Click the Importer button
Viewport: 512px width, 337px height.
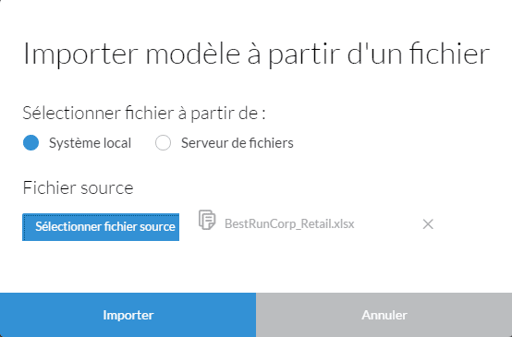(128, 315)
